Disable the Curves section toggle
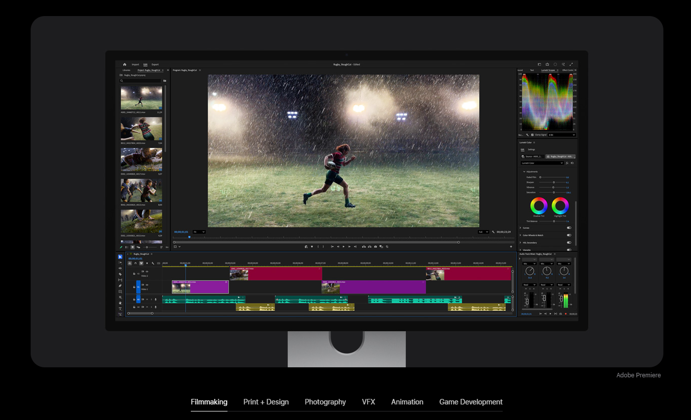 point(569,228)
